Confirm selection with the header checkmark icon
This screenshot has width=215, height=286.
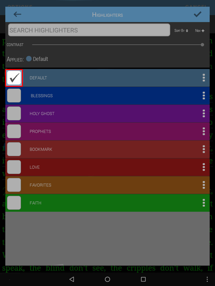pyautogui.click(x=198, y=14)
